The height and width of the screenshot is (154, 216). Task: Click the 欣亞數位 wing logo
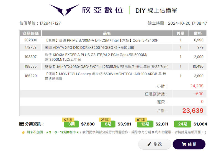(x=64, y=10)
